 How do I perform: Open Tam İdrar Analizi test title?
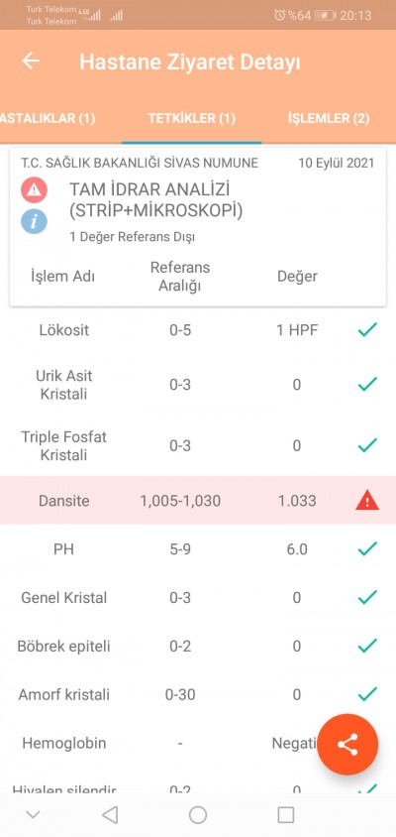[x=156, y=200]
